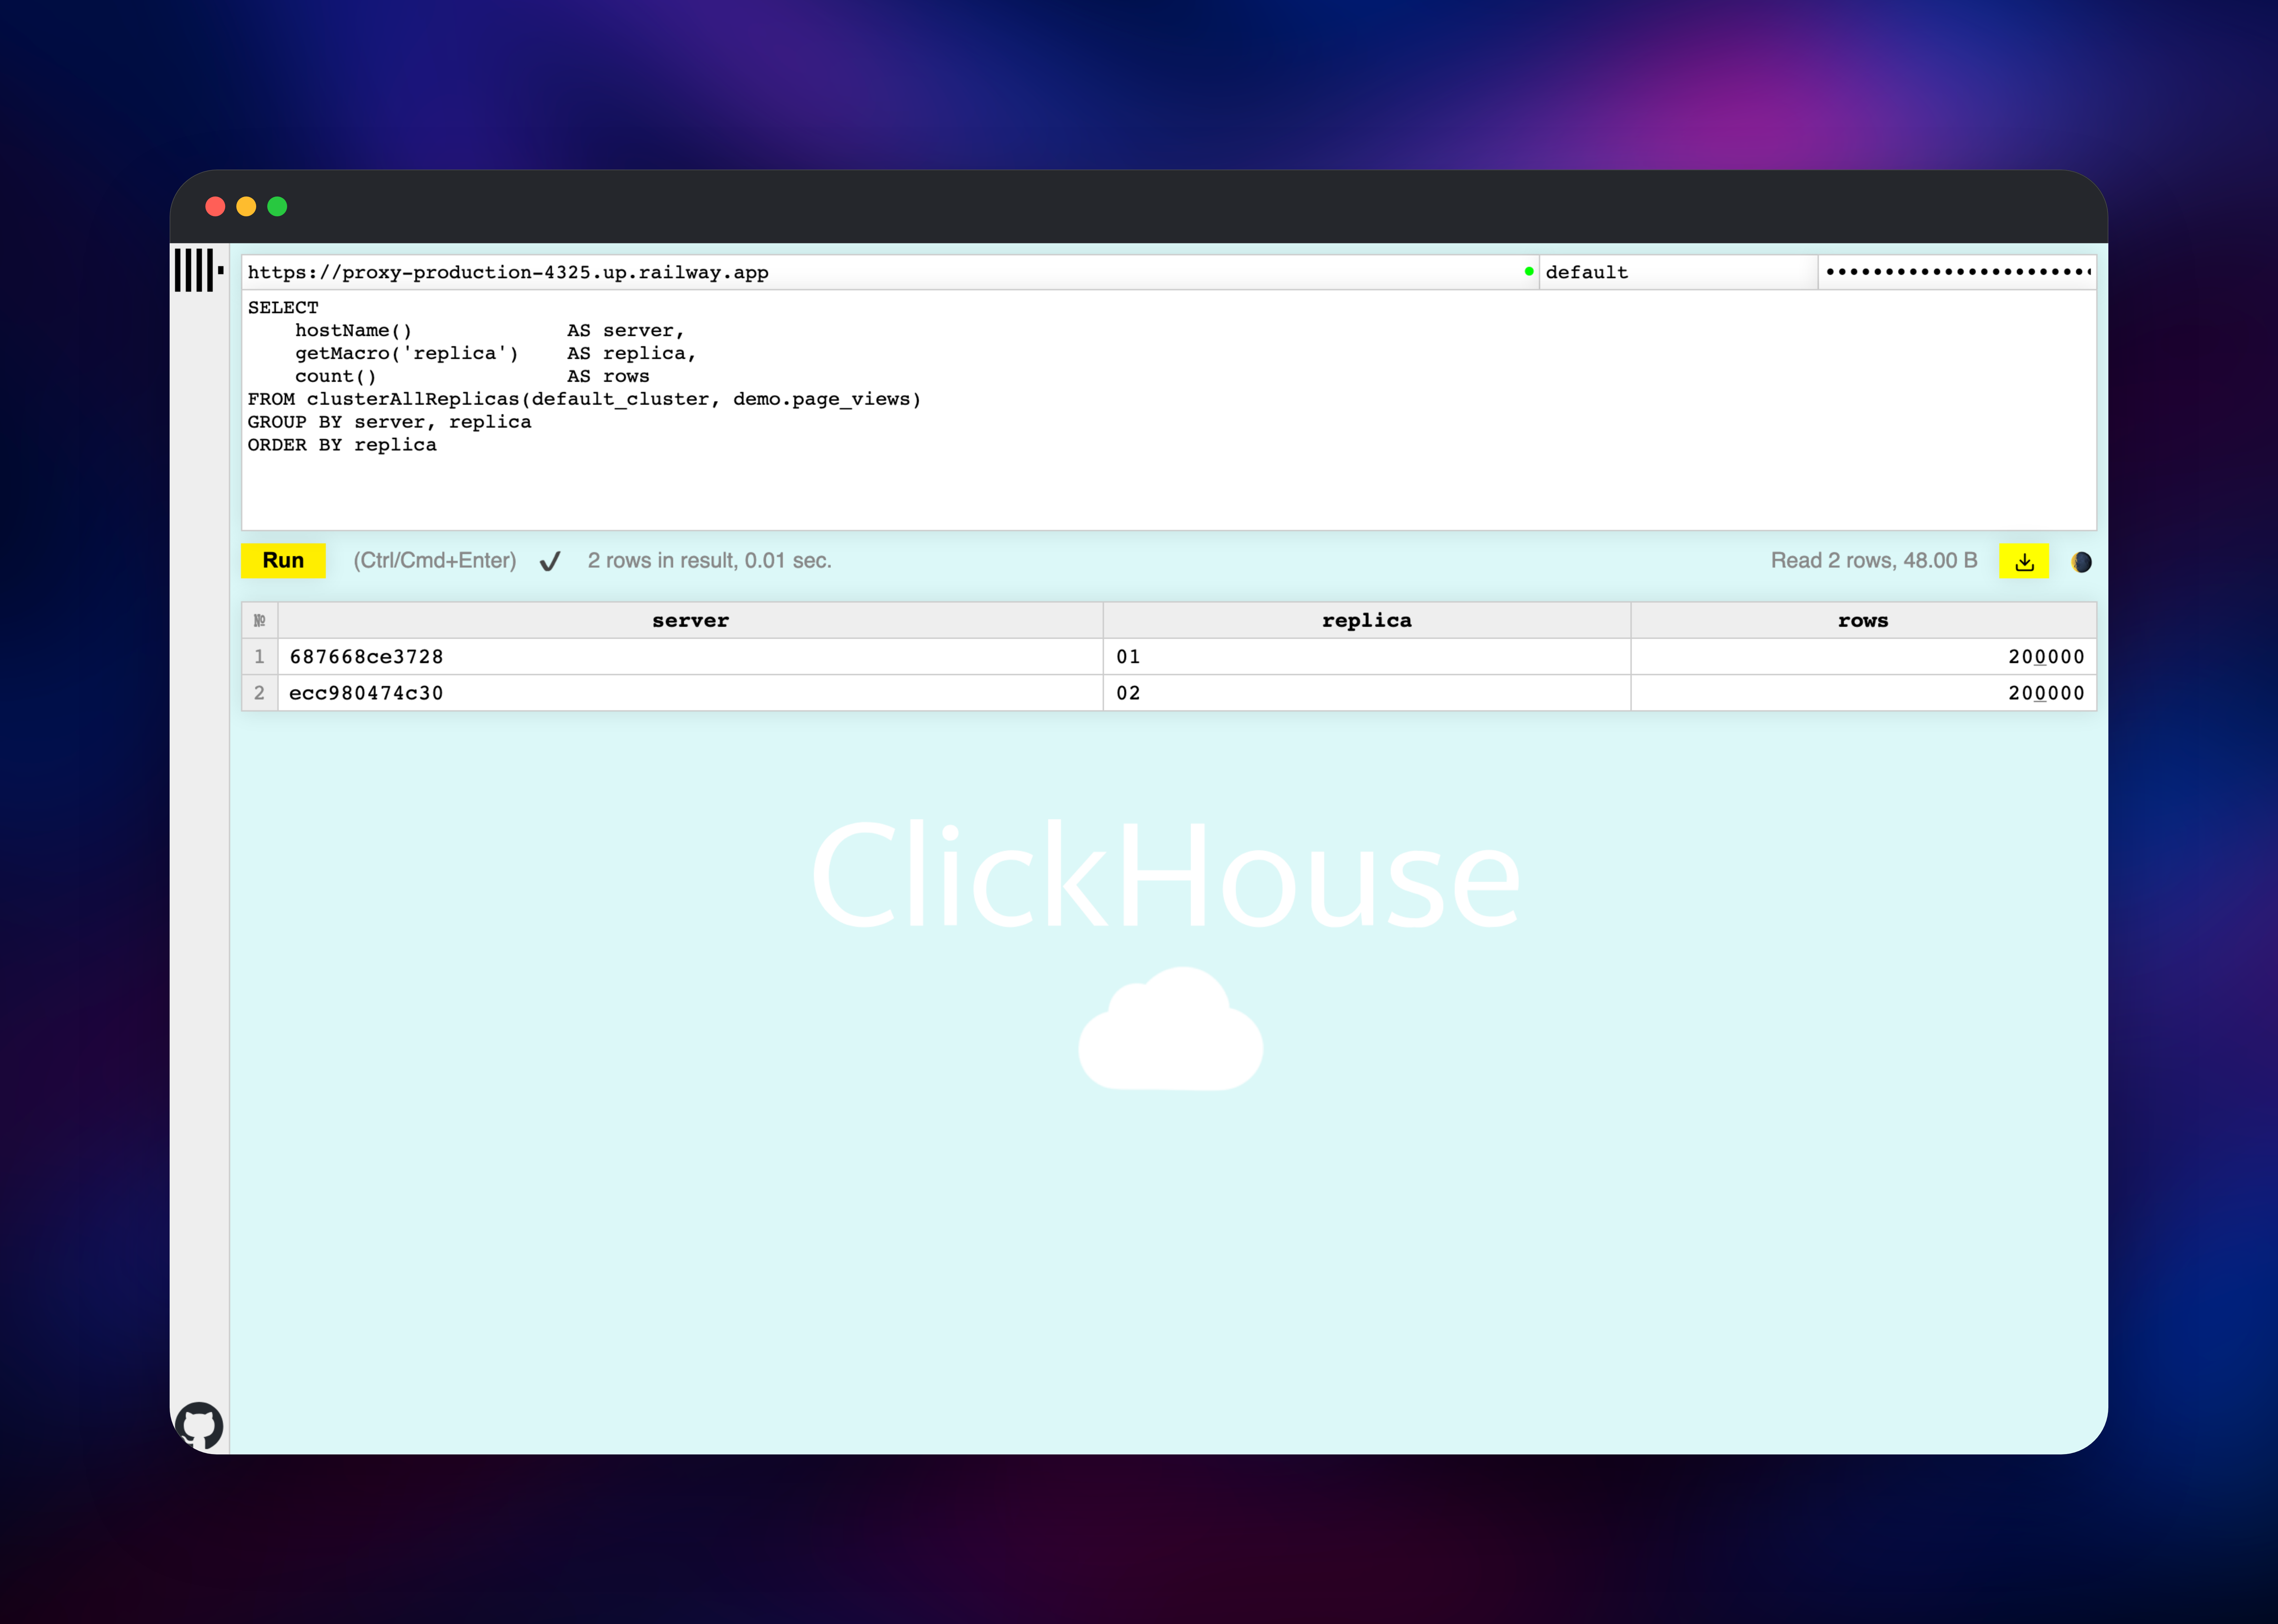Minimize window with yellow button
This screenshot has height=1624, width=2278.
246,206
